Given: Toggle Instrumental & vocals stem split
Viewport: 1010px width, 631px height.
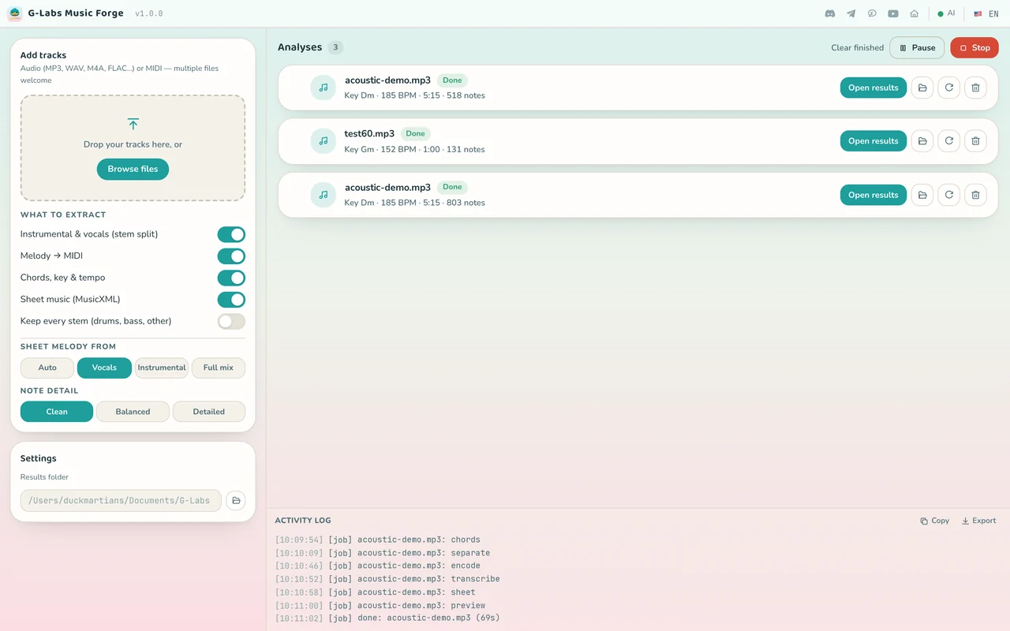Looking at the screenshot, I should (231, 234).
